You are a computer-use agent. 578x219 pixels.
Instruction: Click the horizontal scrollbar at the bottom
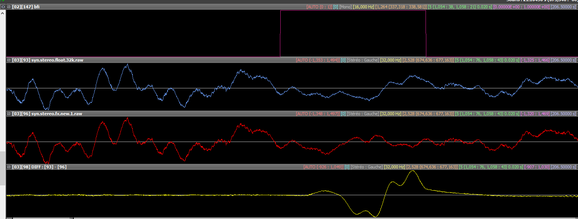coord(42,218)
